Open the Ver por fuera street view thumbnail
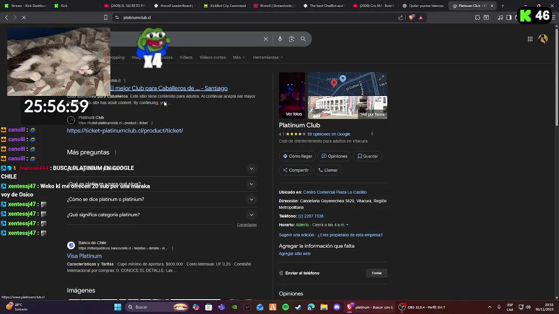The height and width of the screenshot is (314, 559). coord(348,107)
